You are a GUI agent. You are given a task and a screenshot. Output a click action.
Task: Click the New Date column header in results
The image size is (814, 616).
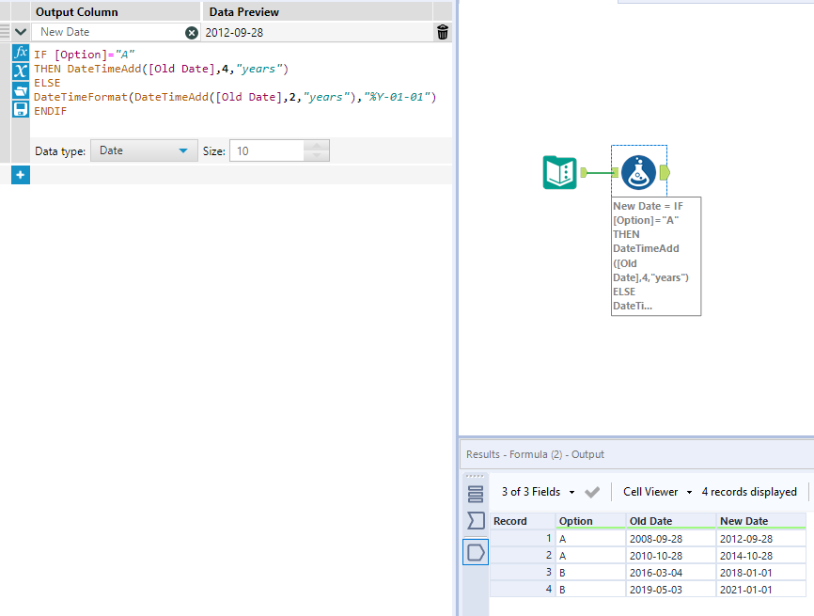click(760, 521)
